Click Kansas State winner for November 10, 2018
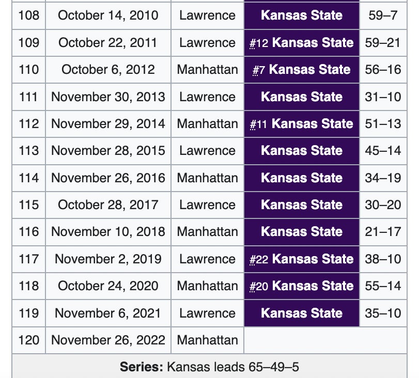The height and width of the screenshot is (378, 419). point(302,232)
